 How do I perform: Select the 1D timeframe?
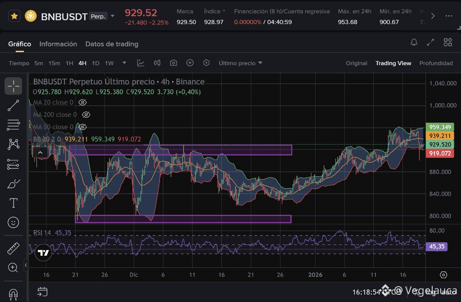pyautogui.click(x=95, y=63)
